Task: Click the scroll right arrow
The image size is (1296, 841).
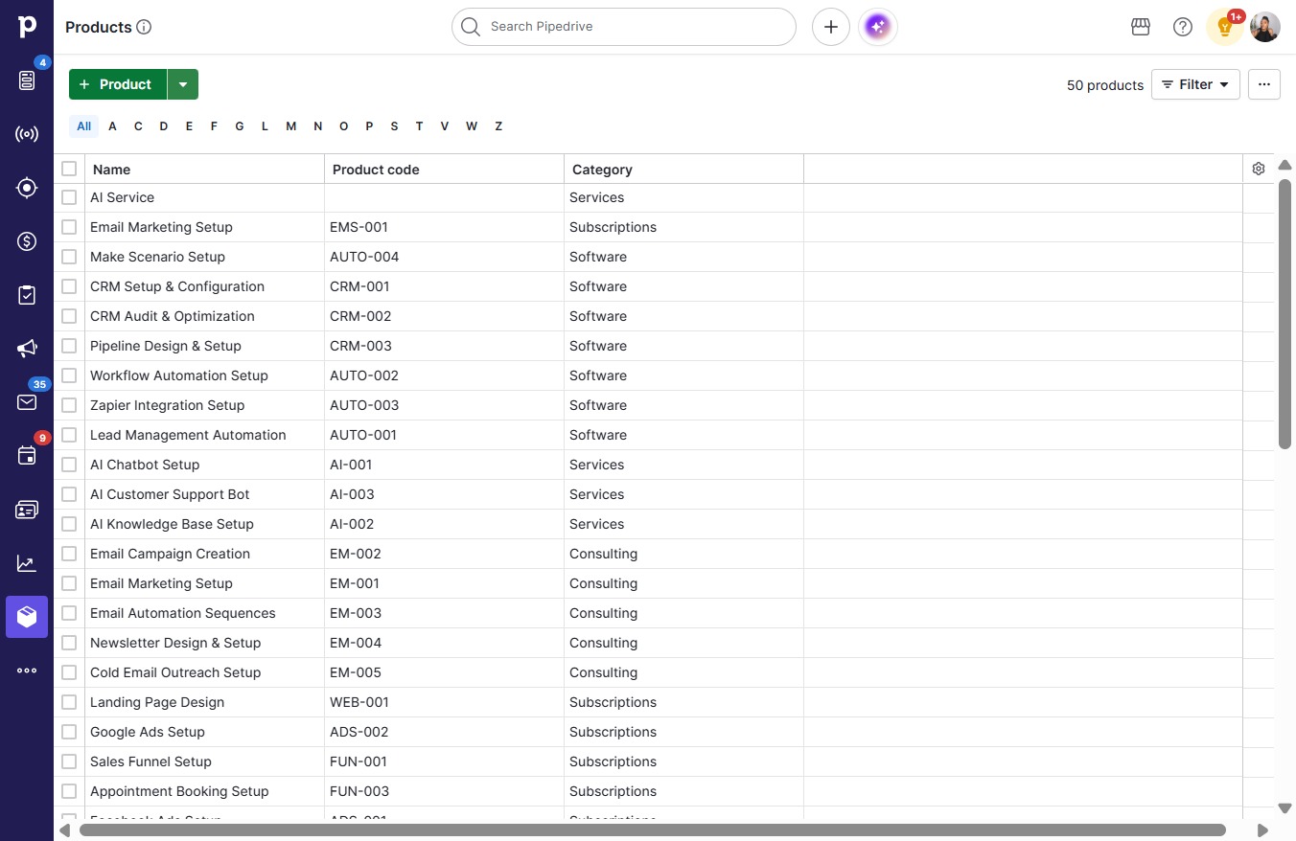Action: tap(1262, 830)
